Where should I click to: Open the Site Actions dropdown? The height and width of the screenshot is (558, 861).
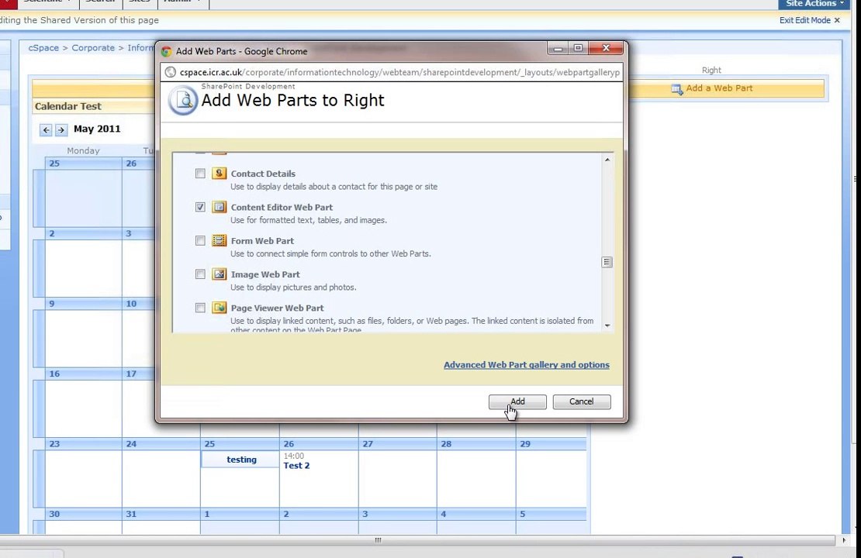point(814,4)
